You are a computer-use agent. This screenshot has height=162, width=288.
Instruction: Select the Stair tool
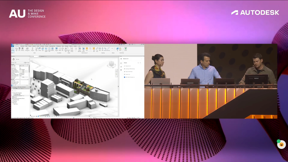click(63, 49)
